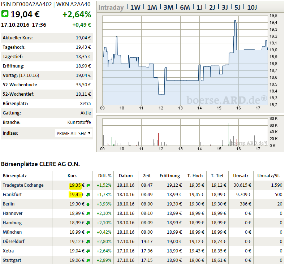Click the trend arrow in the Düsseldorf row
285x264 pixels.
click(88, 242)
